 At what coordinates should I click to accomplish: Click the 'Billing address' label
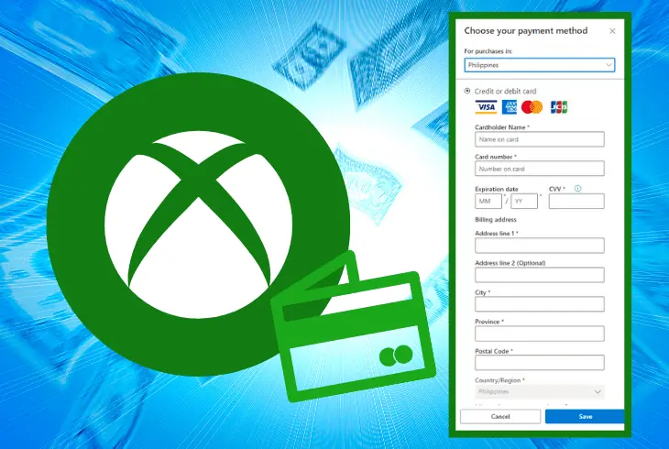496,219
